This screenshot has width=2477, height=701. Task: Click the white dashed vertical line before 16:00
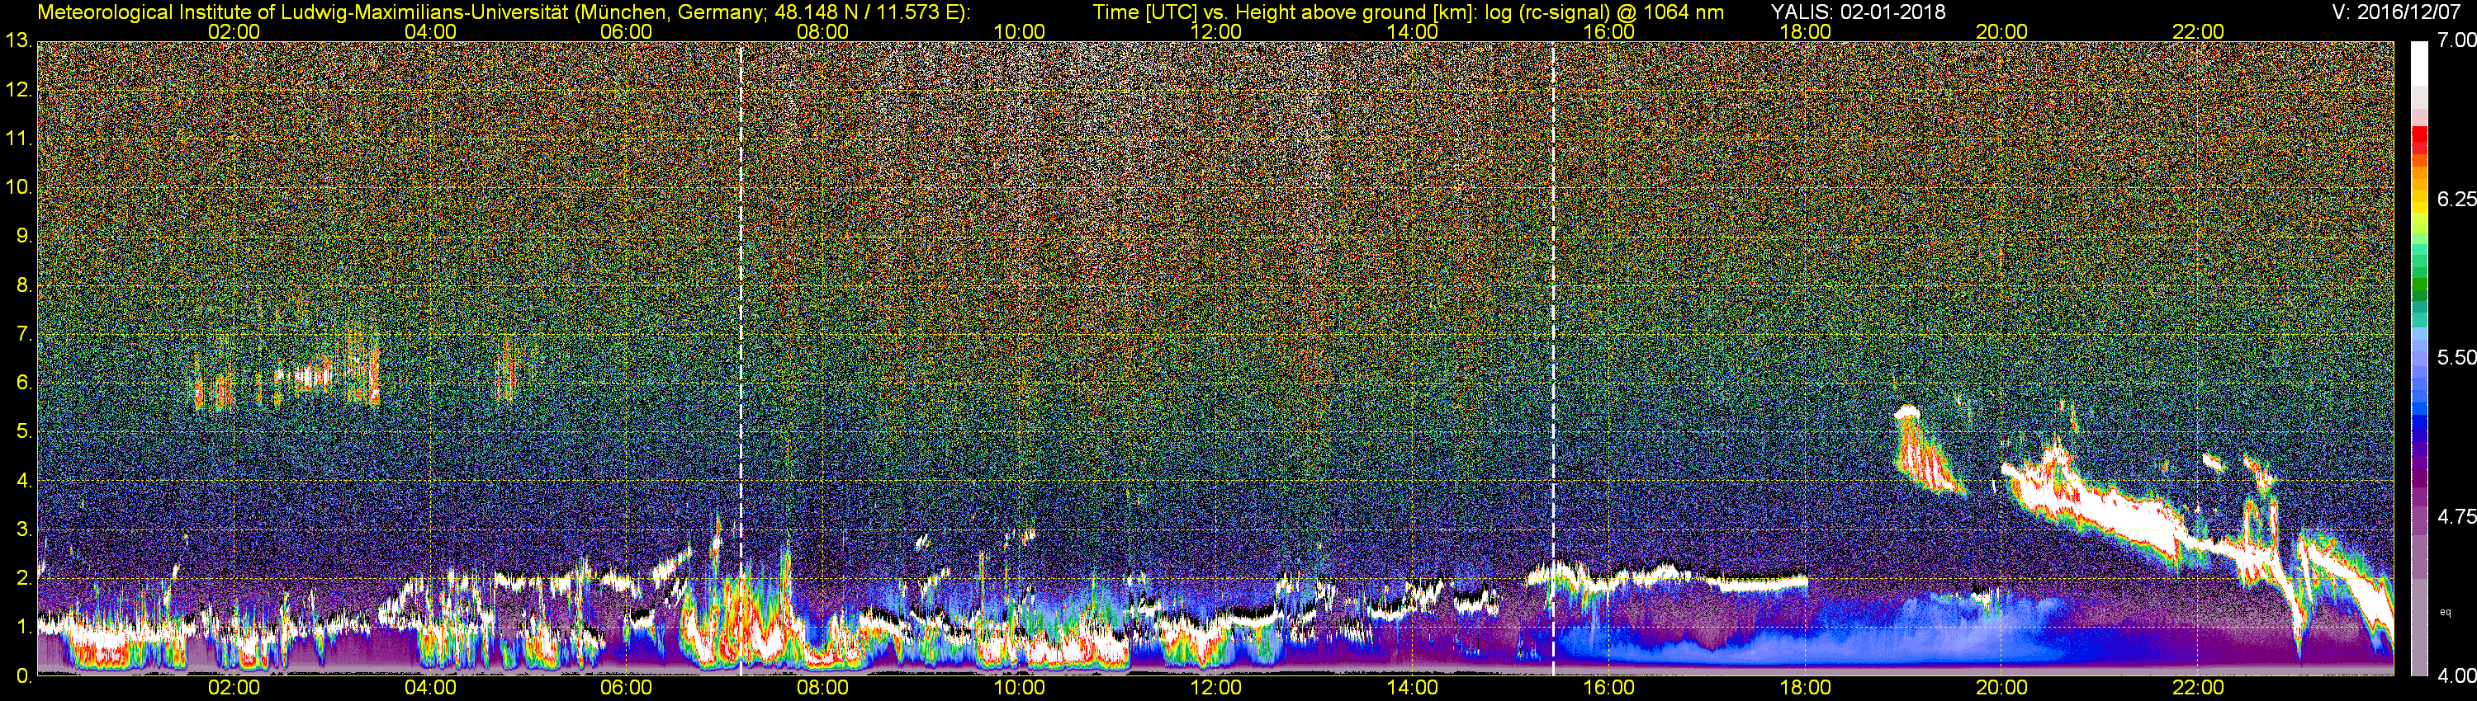(1553, 360)
